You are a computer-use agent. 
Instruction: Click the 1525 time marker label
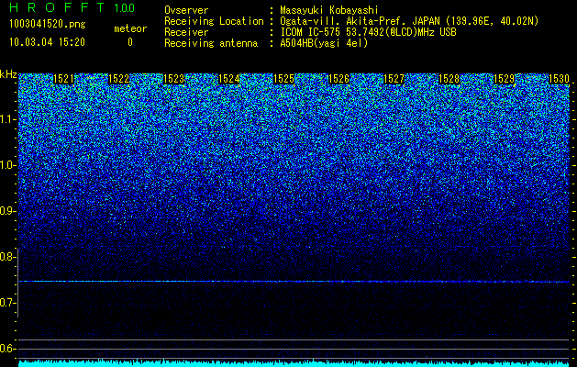283,79
